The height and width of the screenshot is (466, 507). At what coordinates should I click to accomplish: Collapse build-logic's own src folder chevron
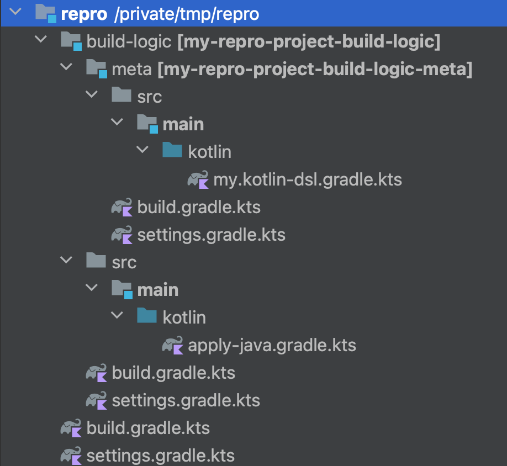click(x=66, y=260)
